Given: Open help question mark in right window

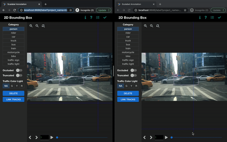Looking at the screenshot, I should (x=205, y=17).
